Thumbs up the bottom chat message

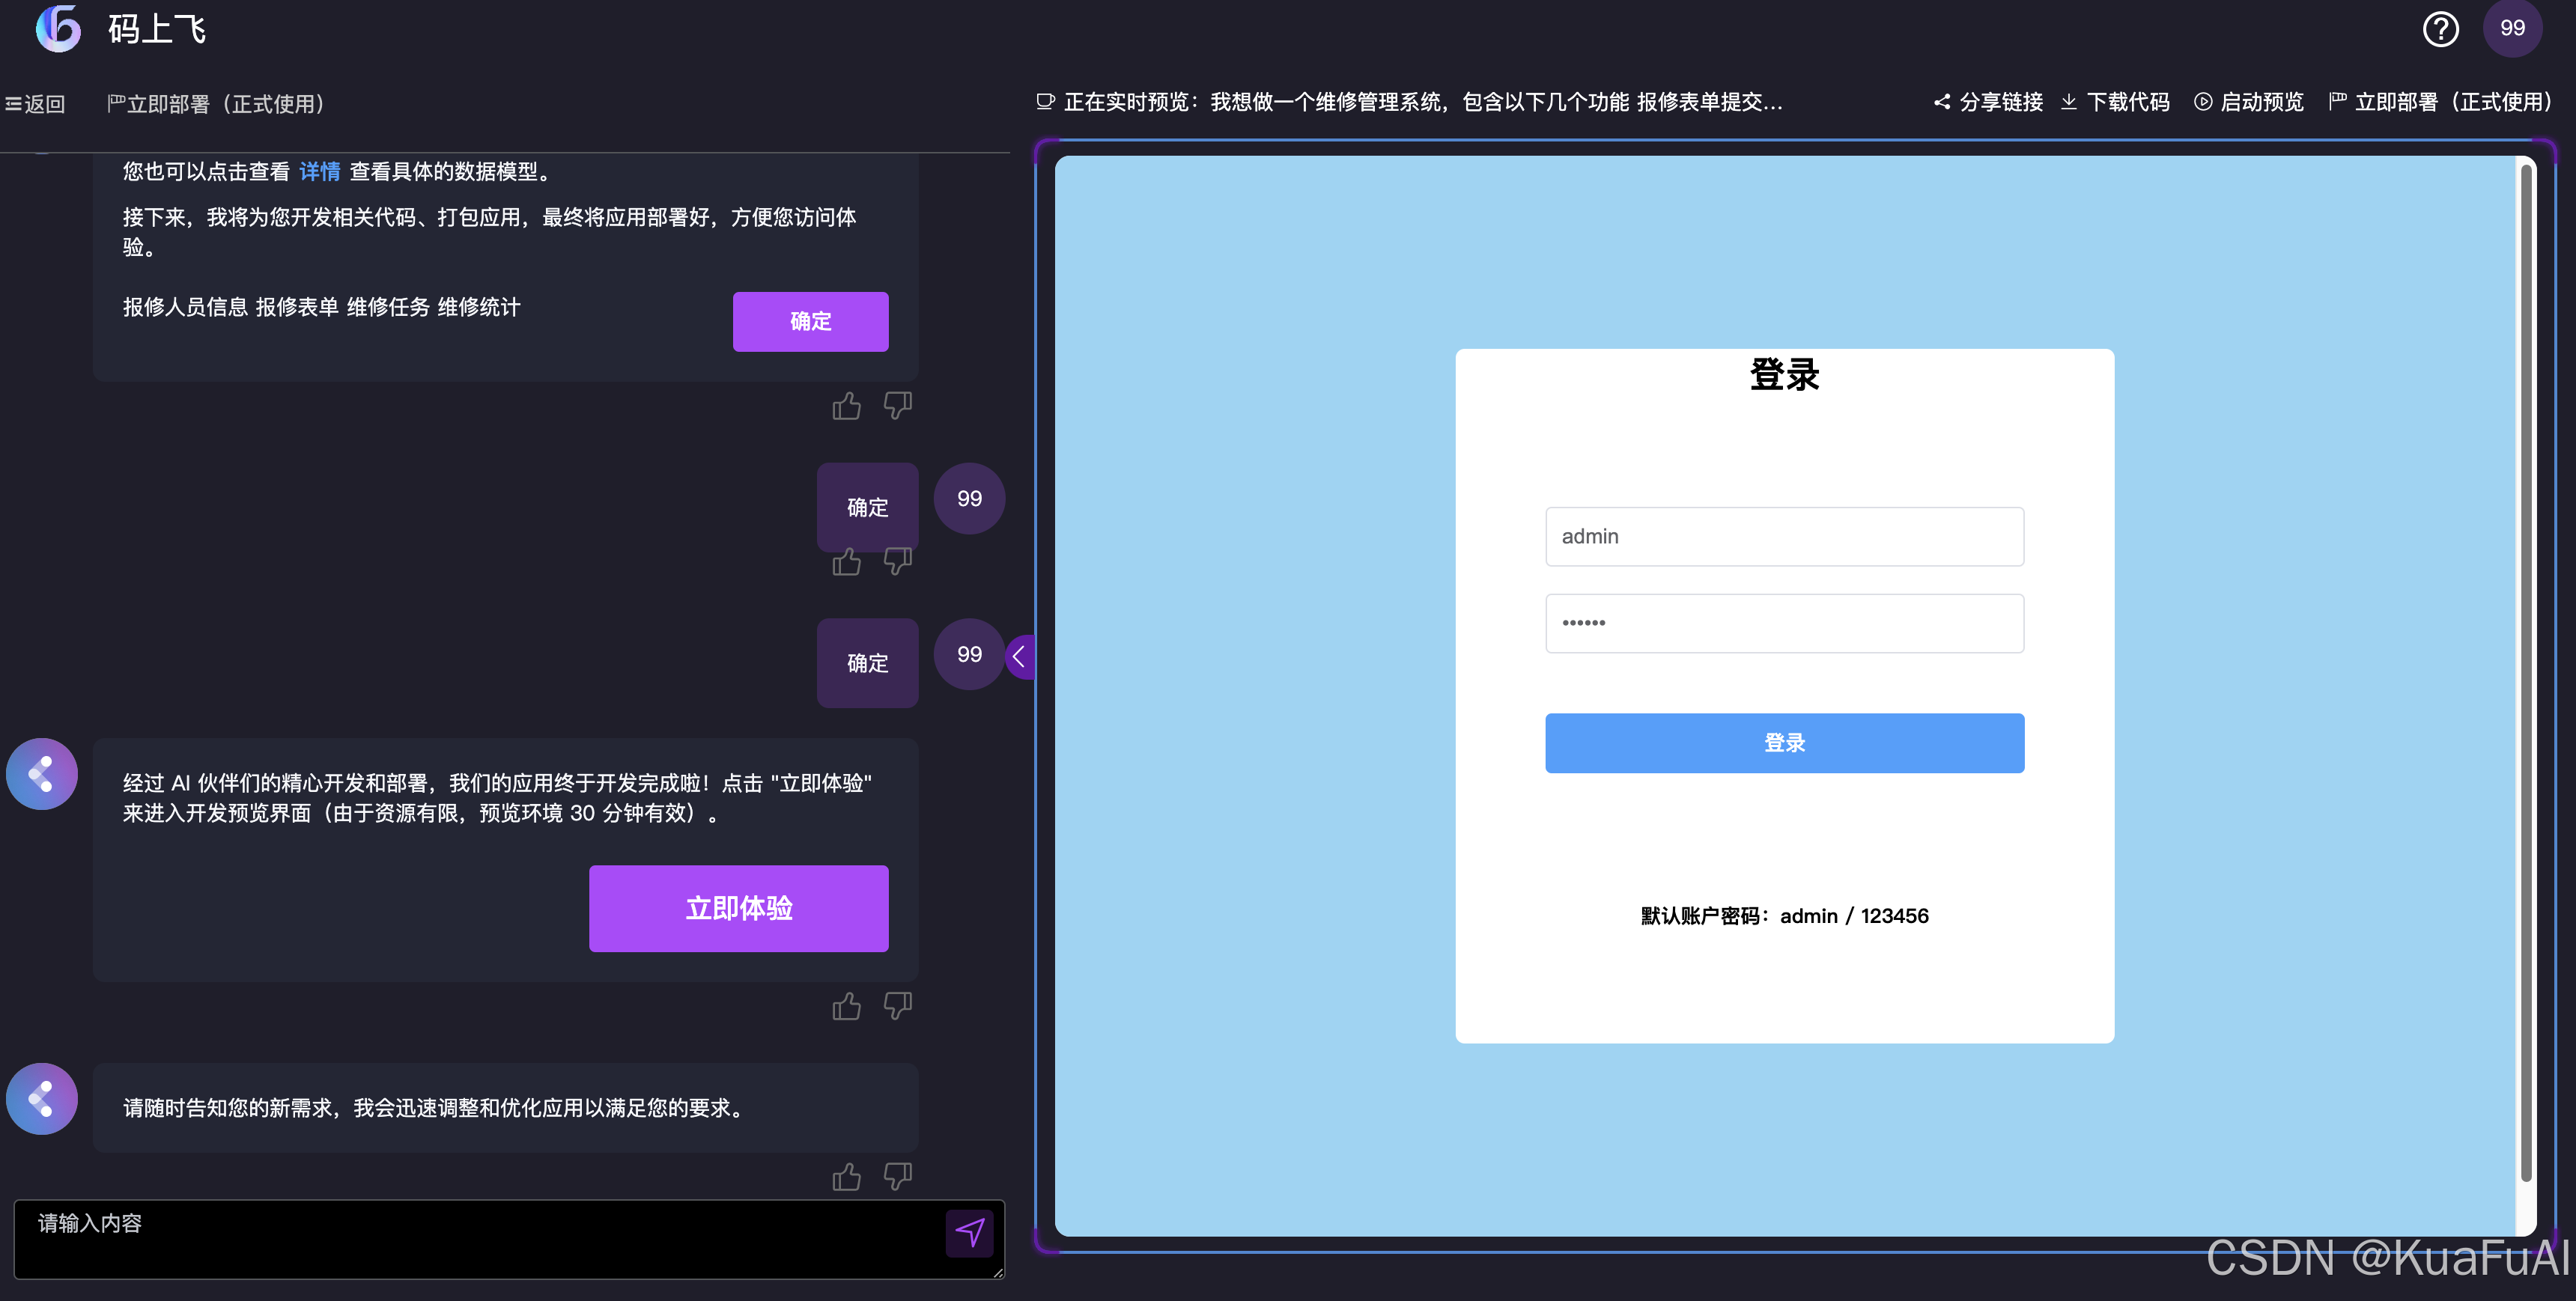[846, 1177]
